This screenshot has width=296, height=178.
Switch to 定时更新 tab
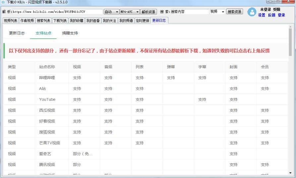coord(142,20)
